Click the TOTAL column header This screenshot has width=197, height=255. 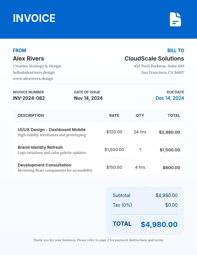174,116
